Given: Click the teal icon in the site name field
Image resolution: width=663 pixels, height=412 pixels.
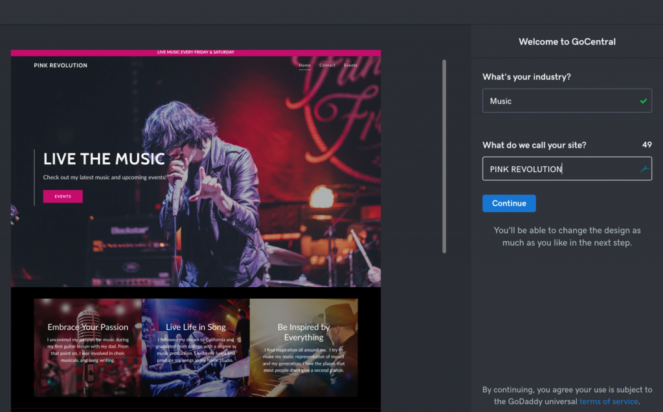Looking at the screenshot, I should (644, 169).
